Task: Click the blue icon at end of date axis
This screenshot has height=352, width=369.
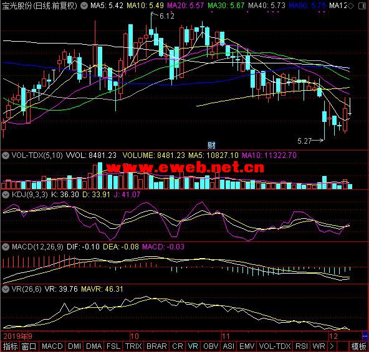Action: click(x=365, y=335)
